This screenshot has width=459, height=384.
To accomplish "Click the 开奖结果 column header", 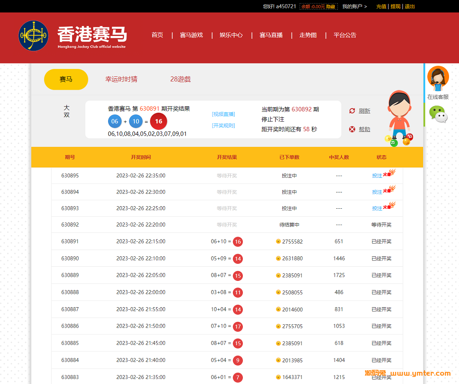I will point(227,157).
